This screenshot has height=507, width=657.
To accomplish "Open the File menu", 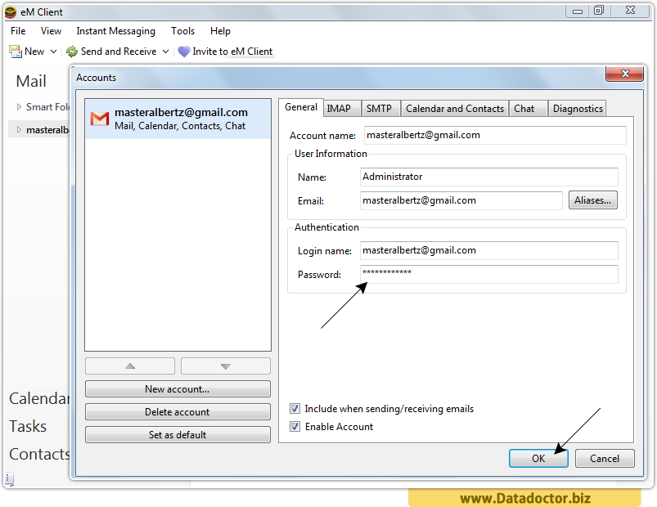I will click(18, 31).
